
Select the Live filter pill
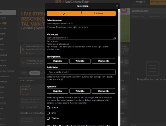pos(24,73)
